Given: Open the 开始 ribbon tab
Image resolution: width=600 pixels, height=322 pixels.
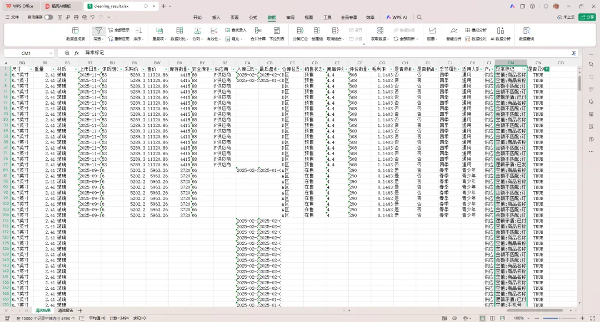Looking at the screenshot, I should tap(197, 17).
